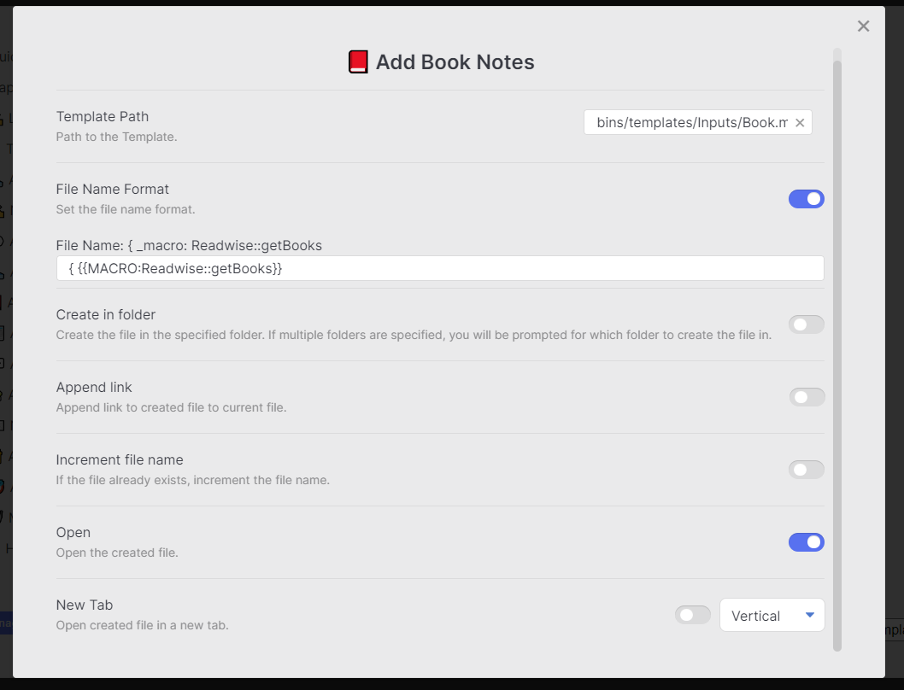
Task: Enable the Increment file name toggle
Action: pos(806,470)
